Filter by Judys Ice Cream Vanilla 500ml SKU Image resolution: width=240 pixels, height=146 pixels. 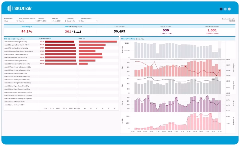coord(16,45)
